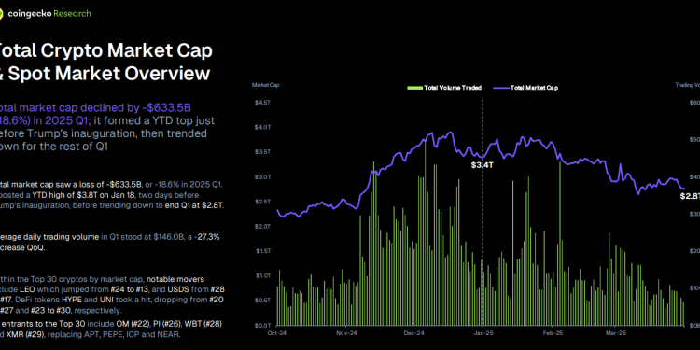This screenshot has width=700, height=350.
Task: Click the $2.0T market cap axis tick
Action: 260,227
